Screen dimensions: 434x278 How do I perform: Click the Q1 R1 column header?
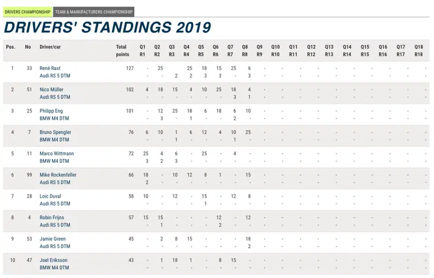click(142, 50)
